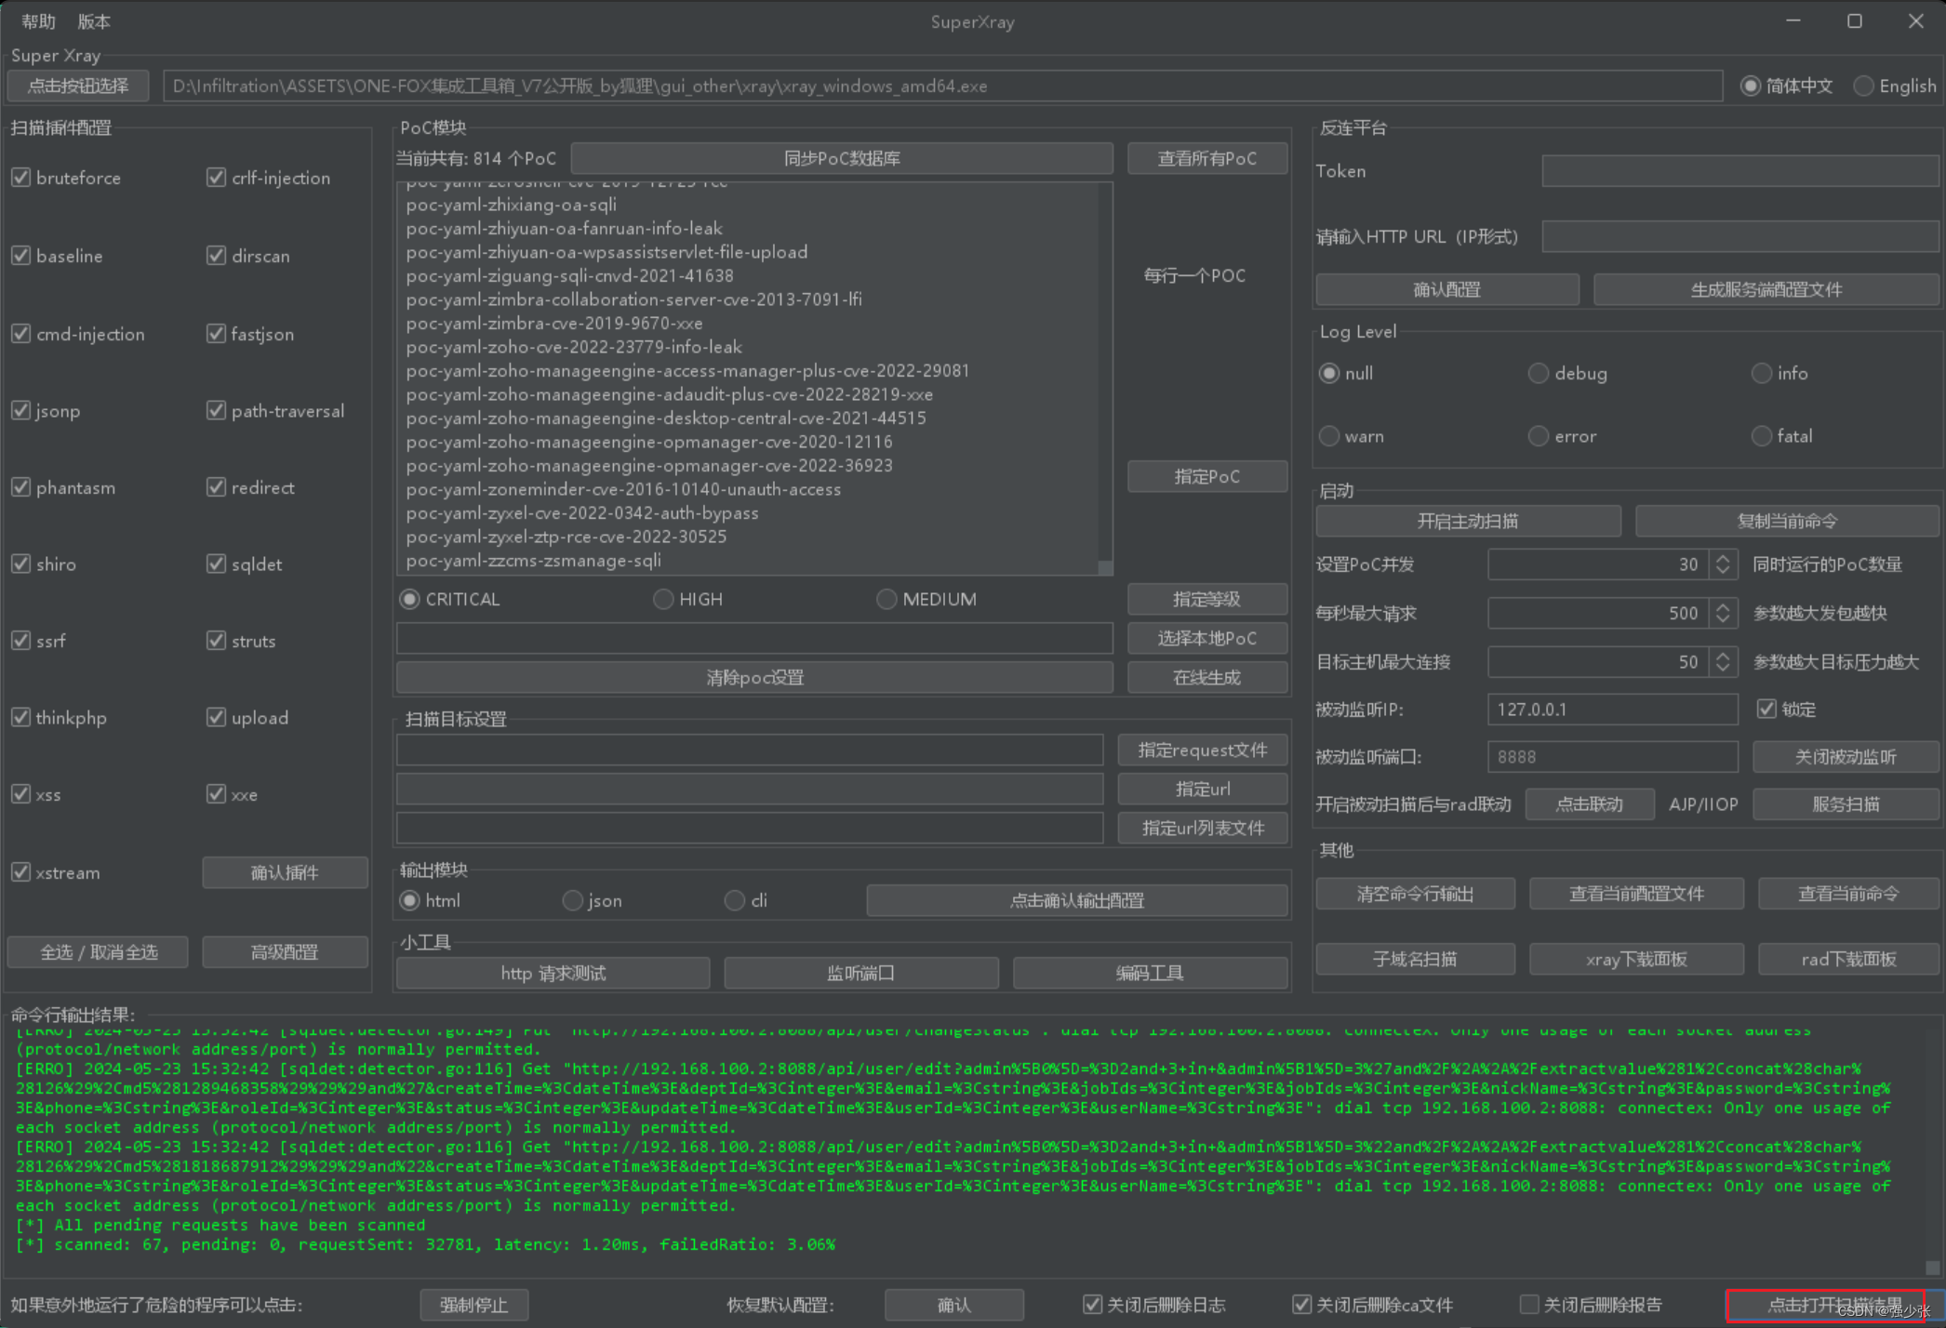Open the 版本 menu
Screen dimensions: 1946x1328
click(94, 20)
